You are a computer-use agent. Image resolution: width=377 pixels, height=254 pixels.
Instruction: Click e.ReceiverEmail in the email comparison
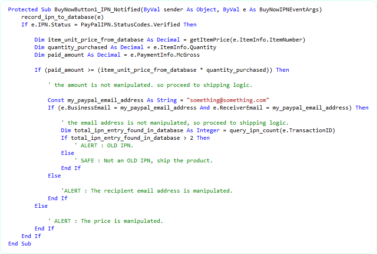point(229,108)
